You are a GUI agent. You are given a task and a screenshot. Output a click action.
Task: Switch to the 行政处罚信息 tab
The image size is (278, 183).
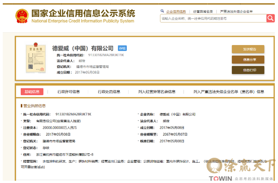coord(109,91)
